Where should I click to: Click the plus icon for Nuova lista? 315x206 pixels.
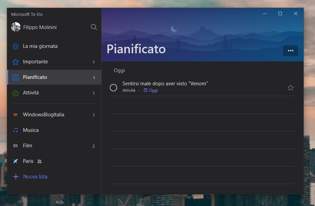pyautogui.click(x=16, y=177)
